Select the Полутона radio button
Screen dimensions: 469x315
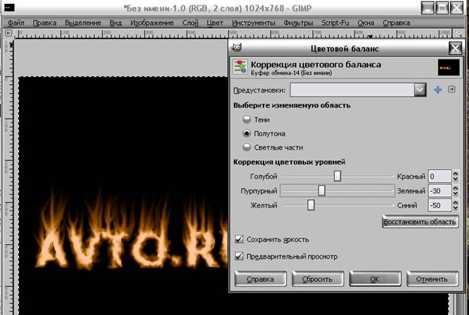pos(246,134)
